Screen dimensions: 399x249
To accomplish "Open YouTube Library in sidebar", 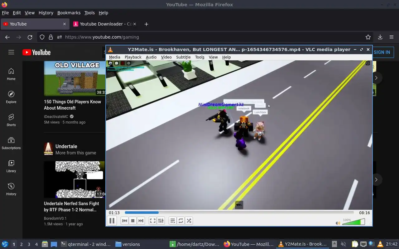I will (x=11, y=166).
